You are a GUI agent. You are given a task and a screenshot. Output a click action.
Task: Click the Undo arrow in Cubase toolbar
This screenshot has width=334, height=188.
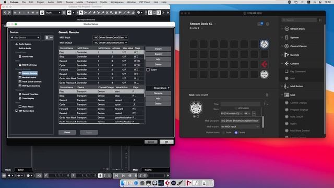pyautogui.click(x=5, y=13)
